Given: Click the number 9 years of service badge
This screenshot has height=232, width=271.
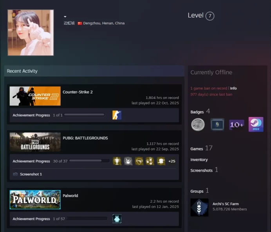Looking at the screenshot, I should [x=217, y=124].
